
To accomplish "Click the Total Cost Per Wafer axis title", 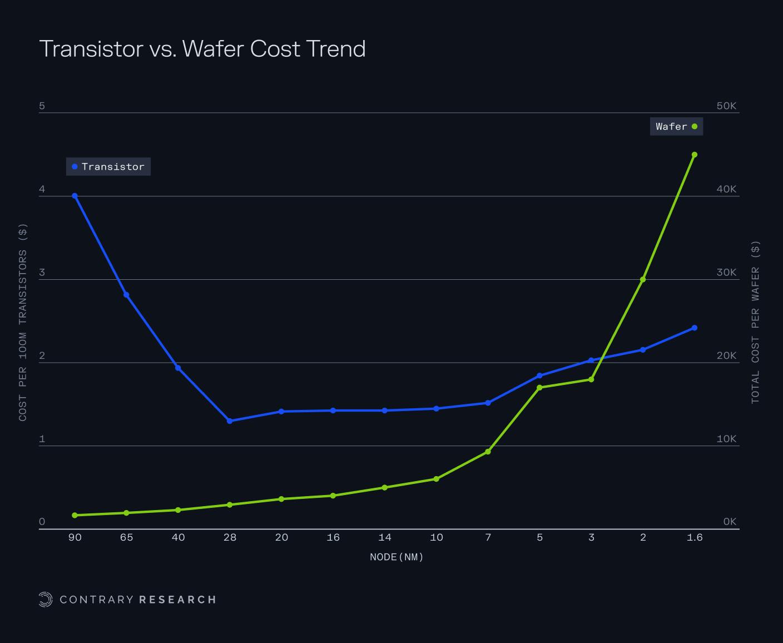I will (755, 322).
